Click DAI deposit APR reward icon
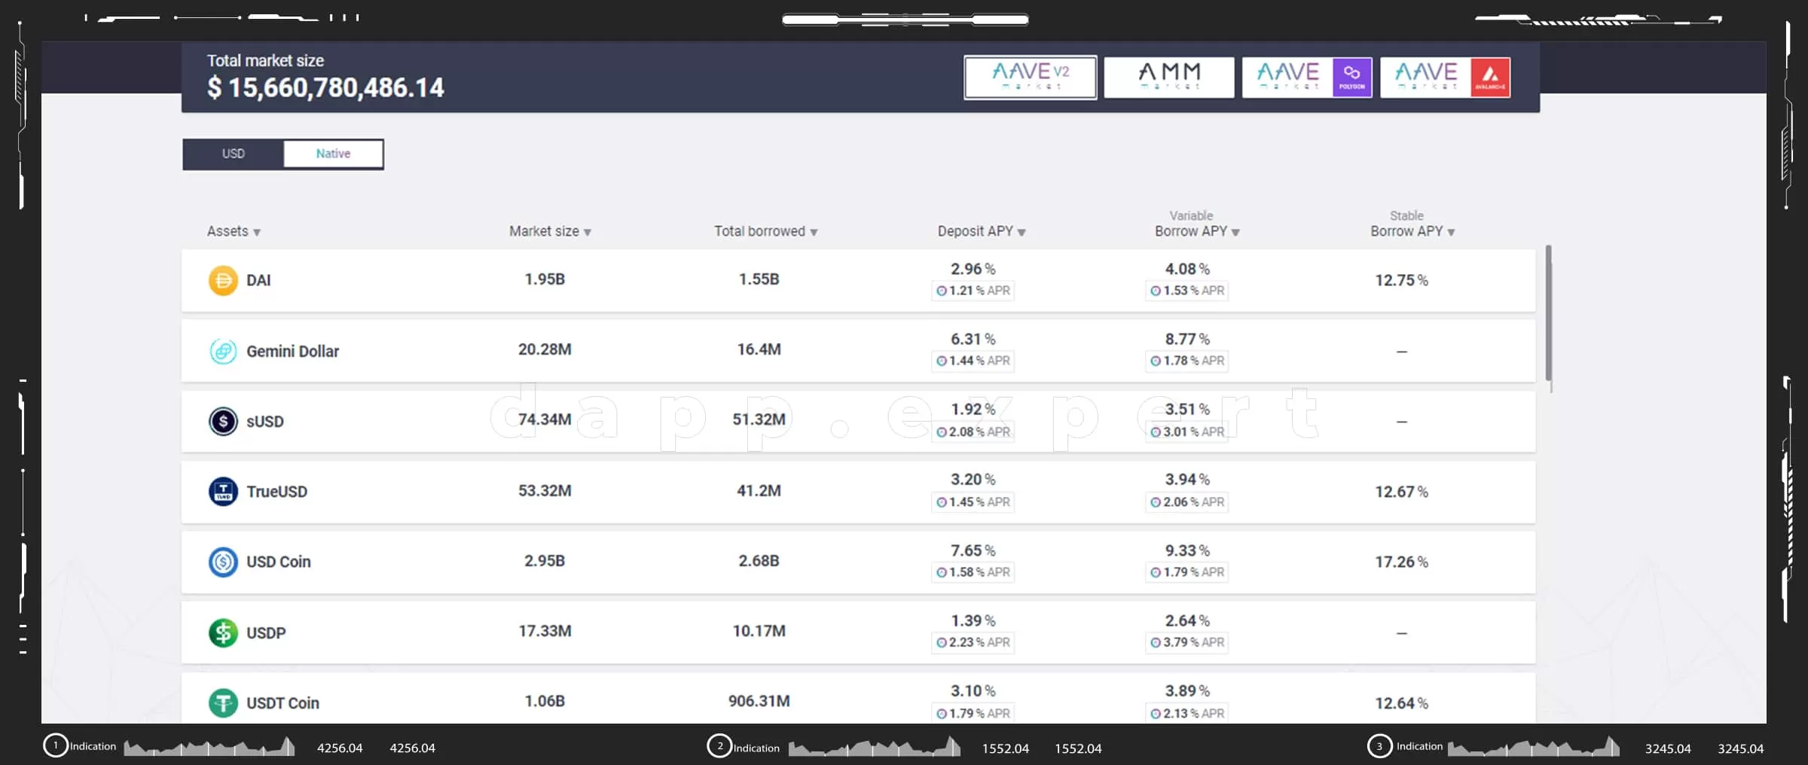Viewport: 1808px width, 765px height. [x=941, y=291]
